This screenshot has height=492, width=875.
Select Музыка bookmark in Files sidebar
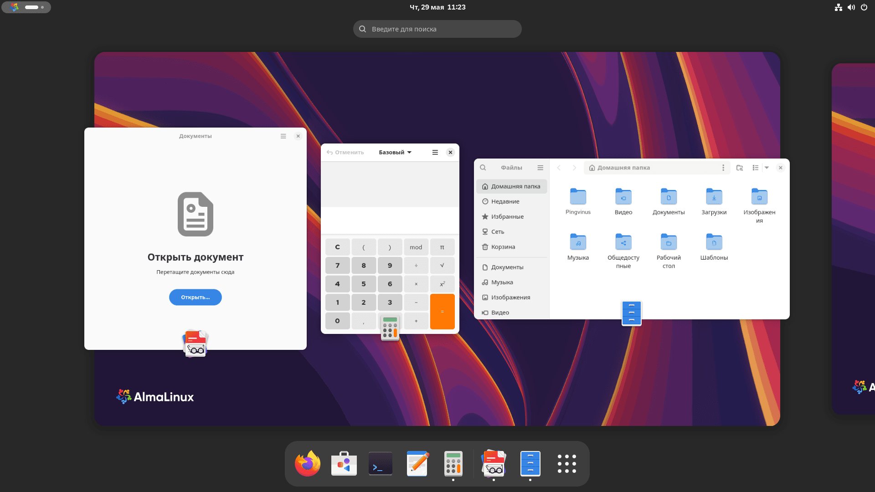tap(512, 282)
